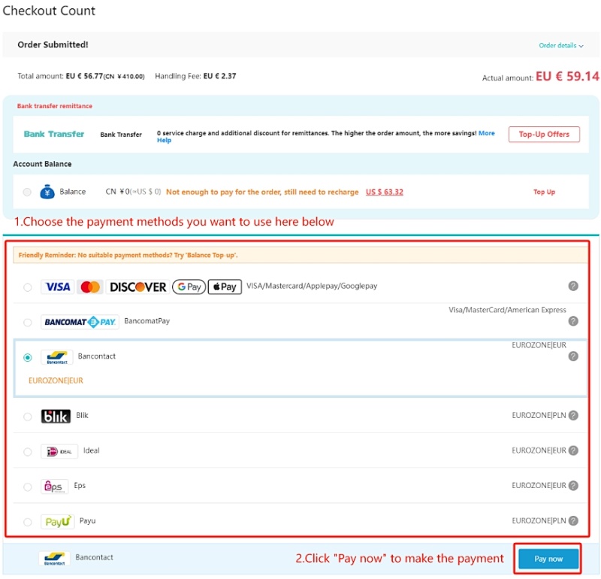Click the Eps logo
601x579 pixels.
point(54,487)
